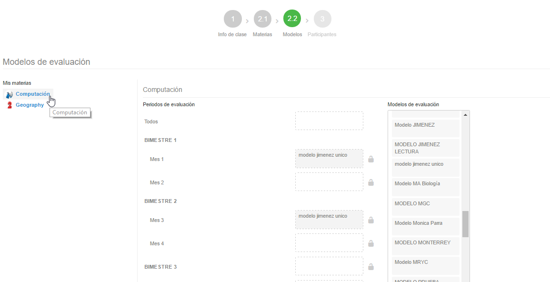
Task: Click the red Geography subject icon
Action: pyautogui.click(x=9, y=104)
